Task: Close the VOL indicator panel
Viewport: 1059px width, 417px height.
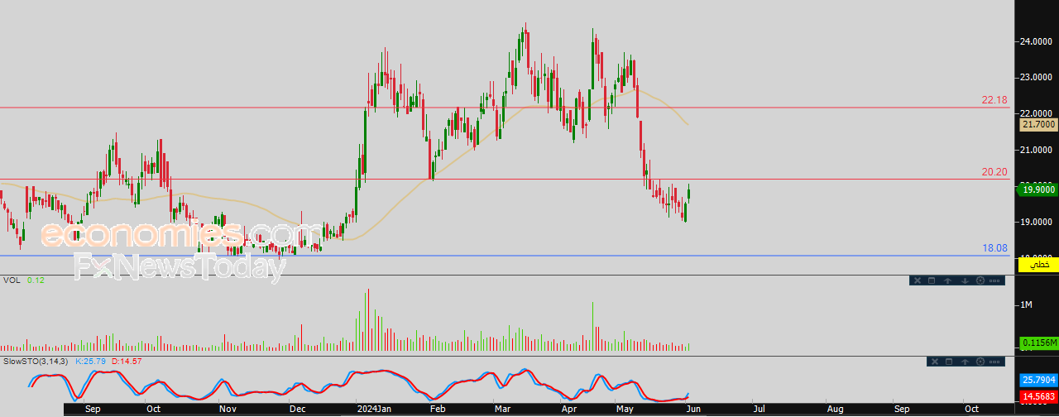Action: [917, 280]
